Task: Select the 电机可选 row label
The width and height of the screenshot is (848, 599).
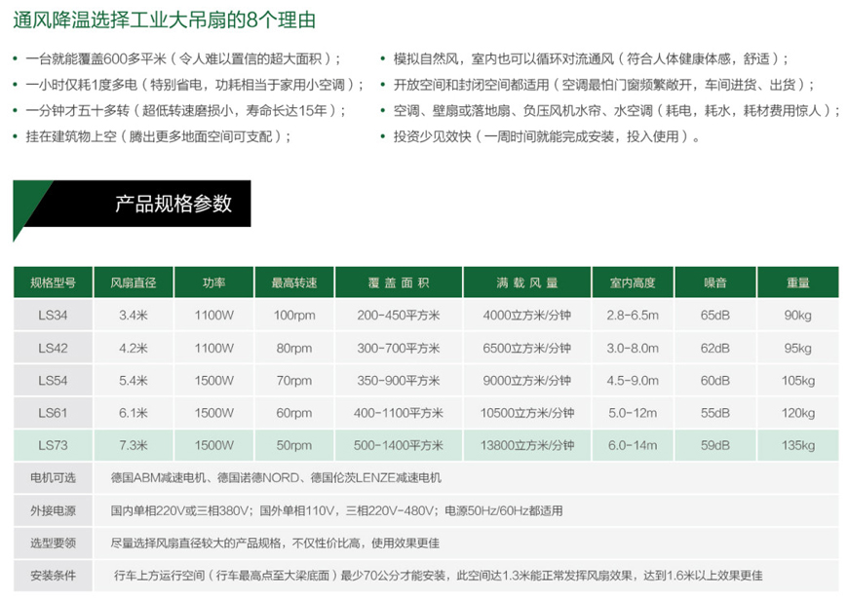Action: pos(53,478)
